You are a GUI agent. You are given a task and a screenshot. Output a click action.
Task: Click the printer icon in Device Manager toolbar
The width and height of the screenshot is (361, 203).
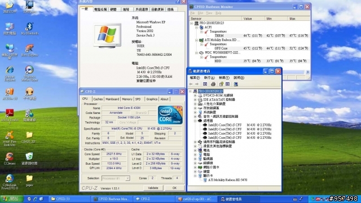213,84
